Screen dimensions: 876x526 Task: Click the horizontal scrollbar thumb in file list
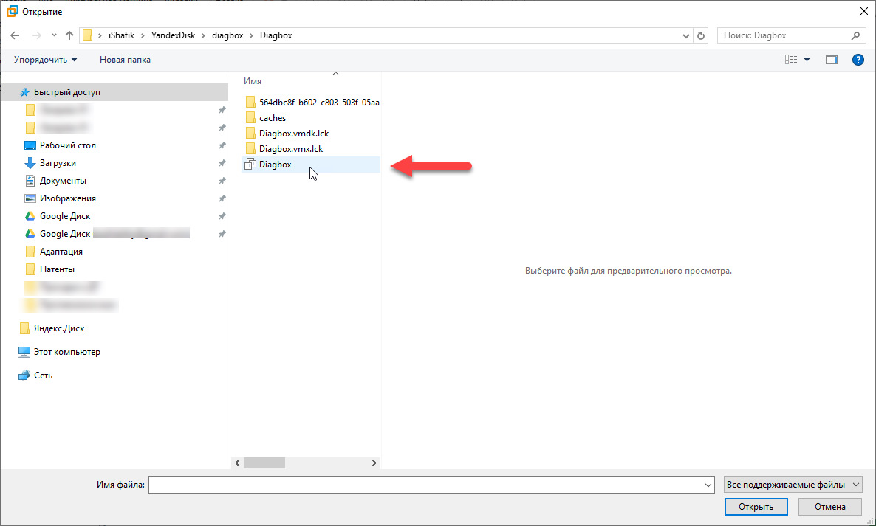(x=264, y=463)
